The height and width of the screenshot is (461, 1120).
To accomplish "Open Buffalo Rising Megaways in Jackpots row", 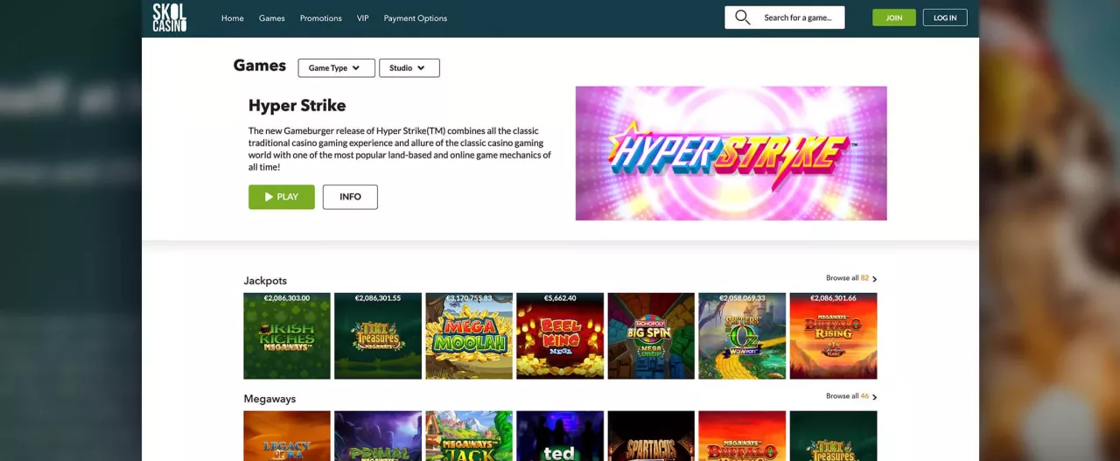I will pos(833,336).
